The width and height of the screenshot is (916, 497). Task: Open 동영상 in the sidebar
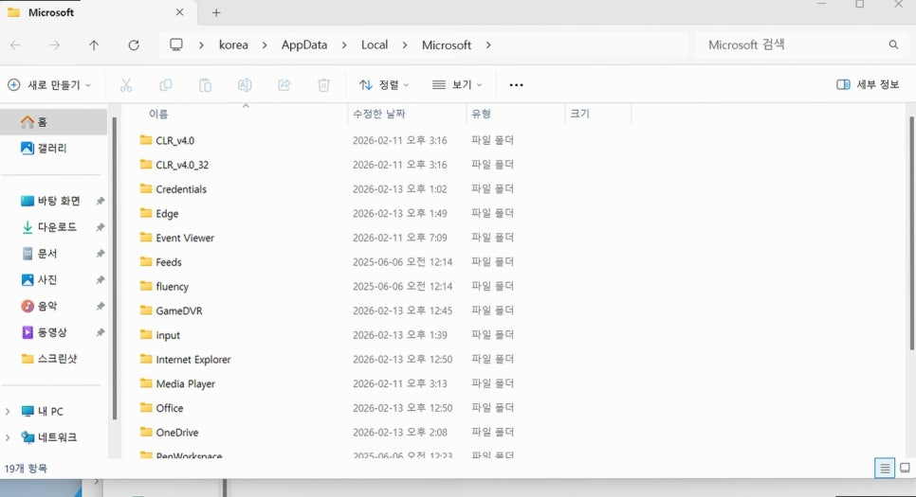[x=54, y=332]
